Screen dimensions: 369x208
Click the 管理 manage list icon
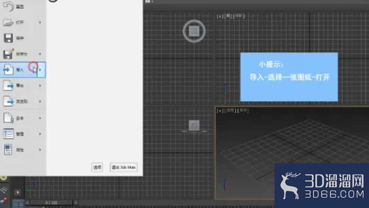(x=8, y=134)
